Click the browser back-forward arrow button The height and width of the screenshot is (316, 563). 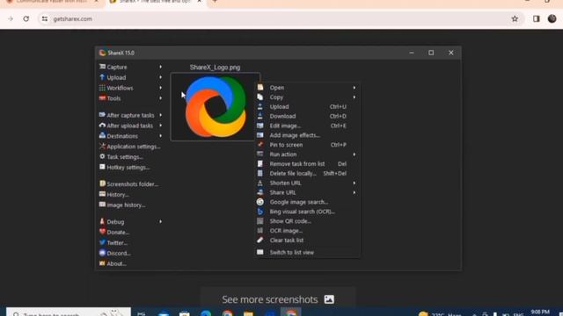pos(11,18)
